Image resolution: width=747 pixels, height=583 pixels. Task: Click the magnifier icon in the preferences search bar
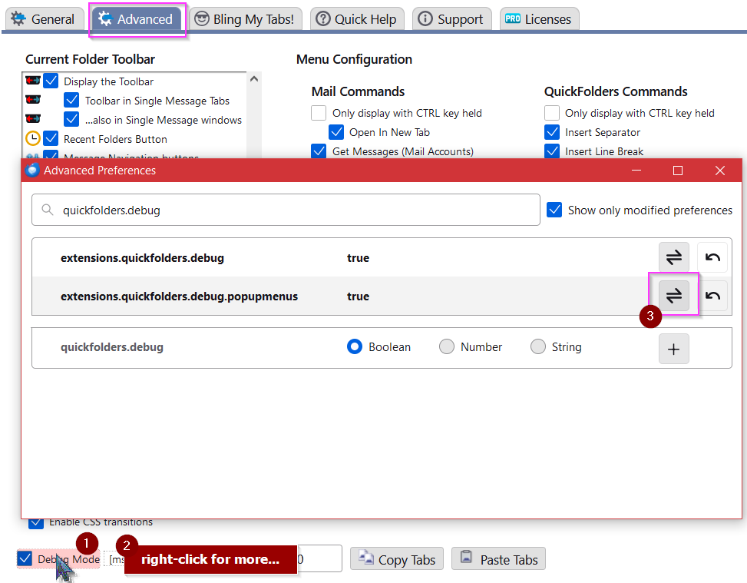click(x=48, y=209)
